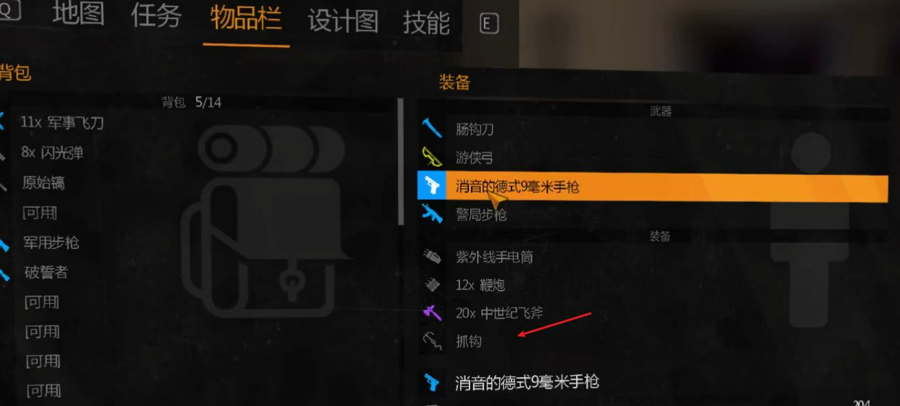
Task: Click the pistol icon in the item details
Action: (x=431, y=382)
